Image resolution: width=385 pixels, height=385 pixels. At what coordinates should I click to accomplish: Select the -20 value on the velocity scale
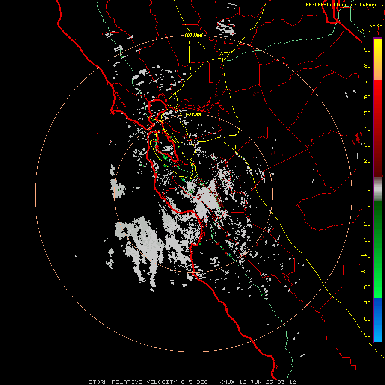click(366, 224)
